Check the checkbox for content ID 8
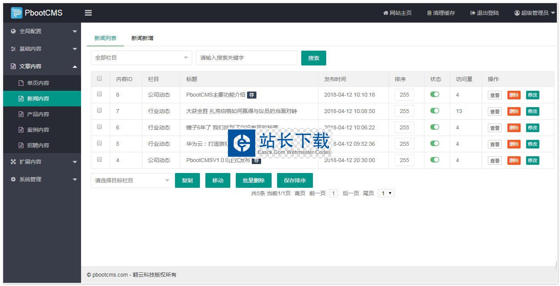The image size is (560, 286). click(x=99, y=94)
